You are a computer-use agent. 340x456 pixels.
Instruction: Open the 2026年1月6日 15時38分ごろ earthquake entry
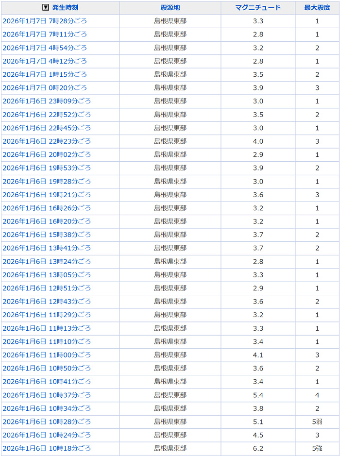coord(47,235)
